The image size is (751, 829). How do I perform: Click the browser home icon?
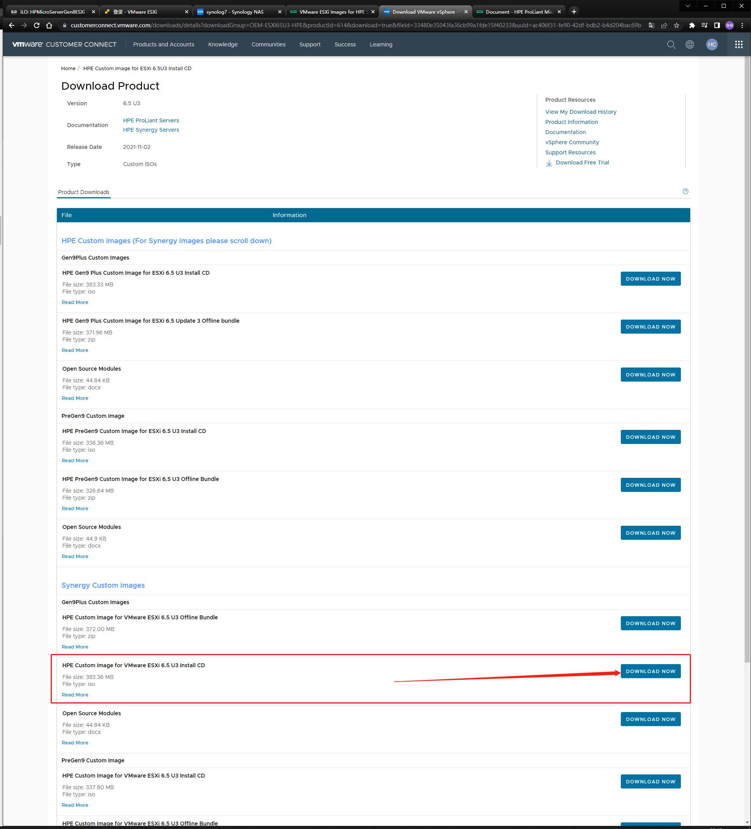49,25
